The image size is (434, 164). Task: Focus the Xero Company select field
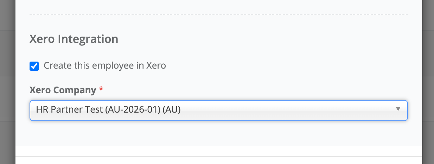(x=246, y=110)
